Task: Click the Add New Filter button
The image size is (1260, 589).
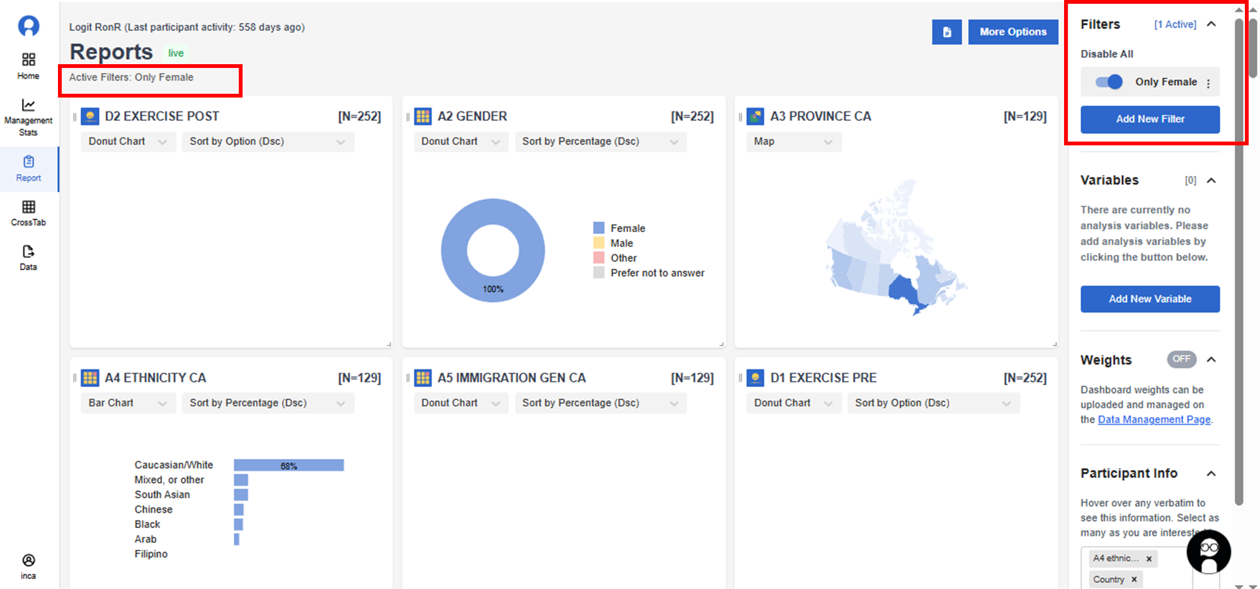Action: tap(1150, 119)
